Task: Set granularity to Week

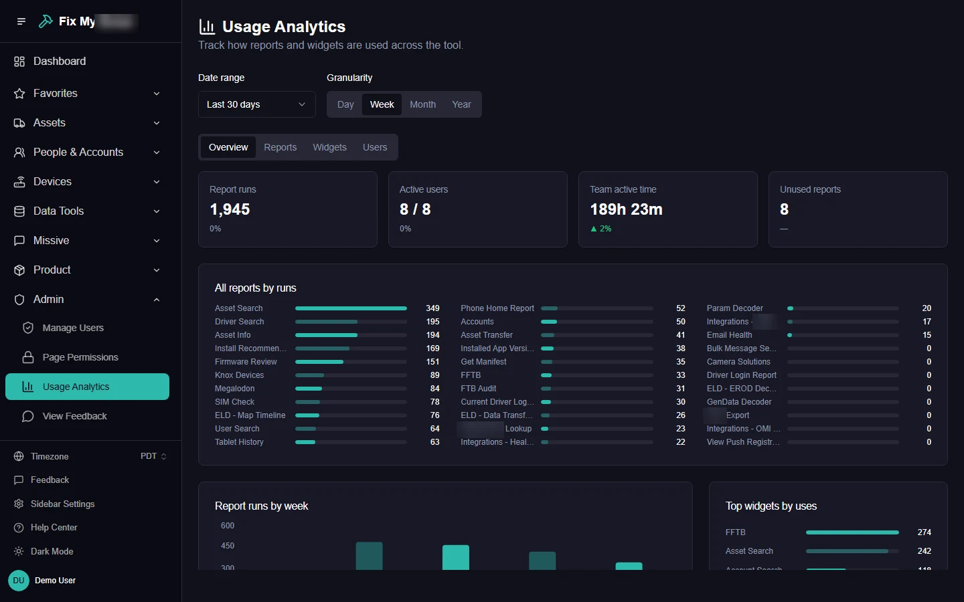Action: [382, 104]
